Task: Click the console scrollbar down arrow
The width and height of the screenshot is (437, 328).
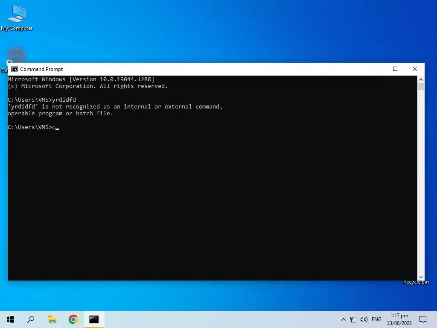Action: (x=421, y=277)
